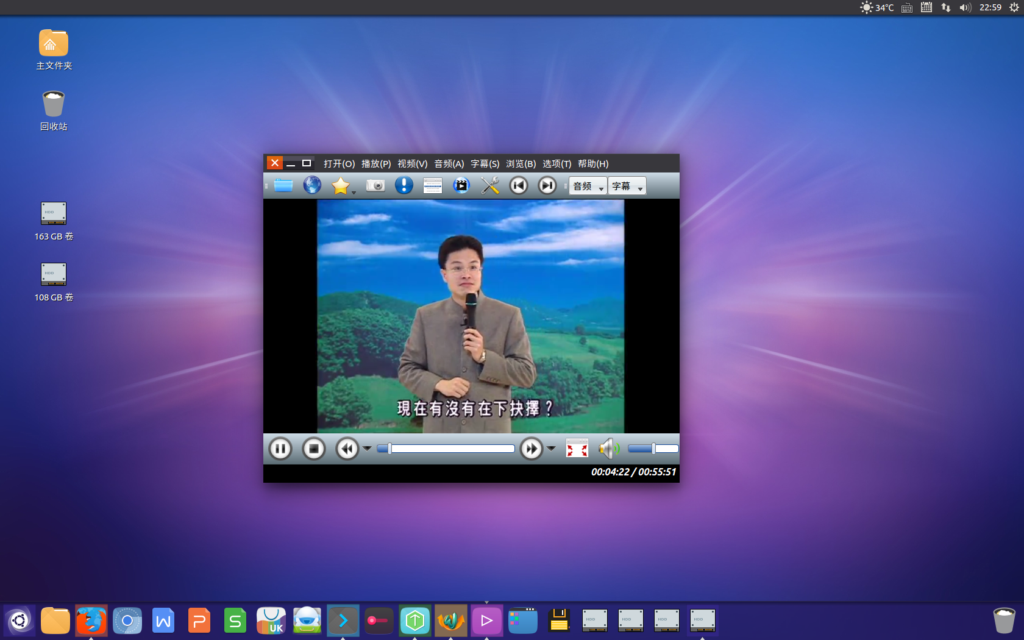Expand the 字幕 subtitle dropdown
The width and height of the screenshot is (1024, 640).
(627, 186)
